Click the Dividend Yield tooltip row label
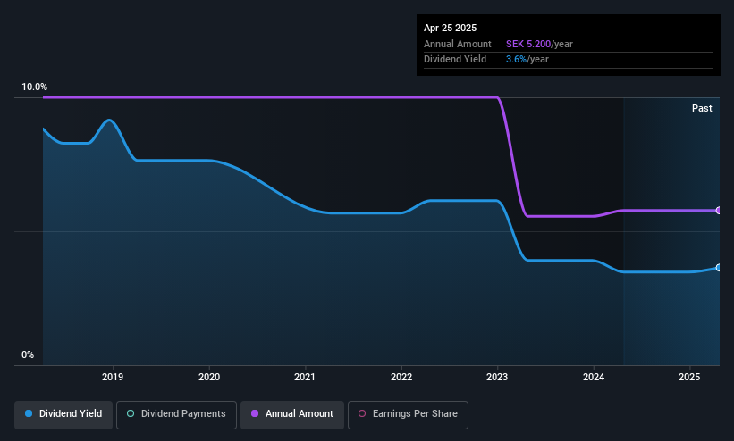The height and width of the screenshot is (441, 734). pos(455,60)
